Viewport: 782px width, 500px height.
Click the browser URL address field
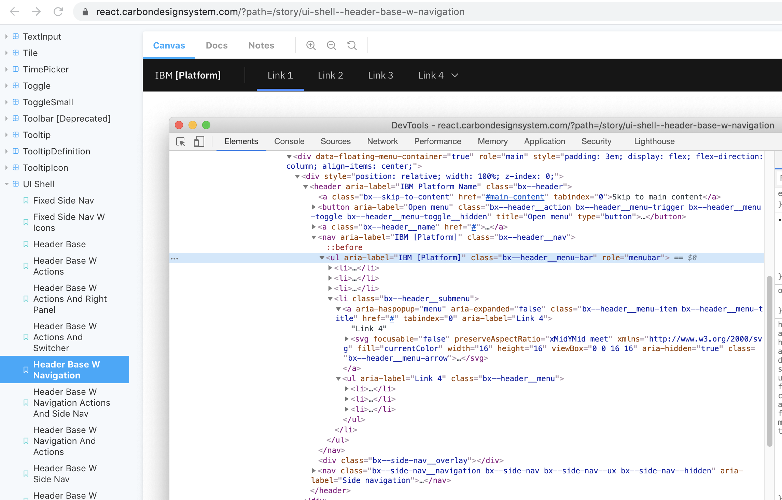point(280,12)
